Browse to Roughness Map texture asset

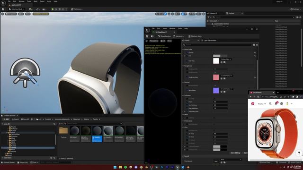pyautogui.click(x=224, y=79)
